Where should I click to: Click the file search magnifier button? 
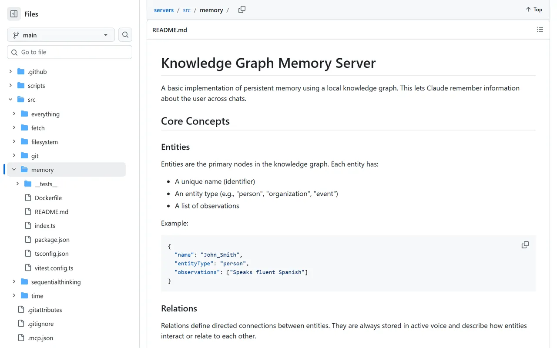tap(125, 35)
